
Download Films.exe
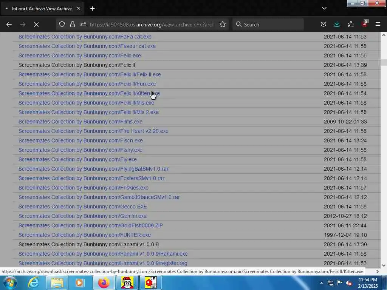point(80,122)
